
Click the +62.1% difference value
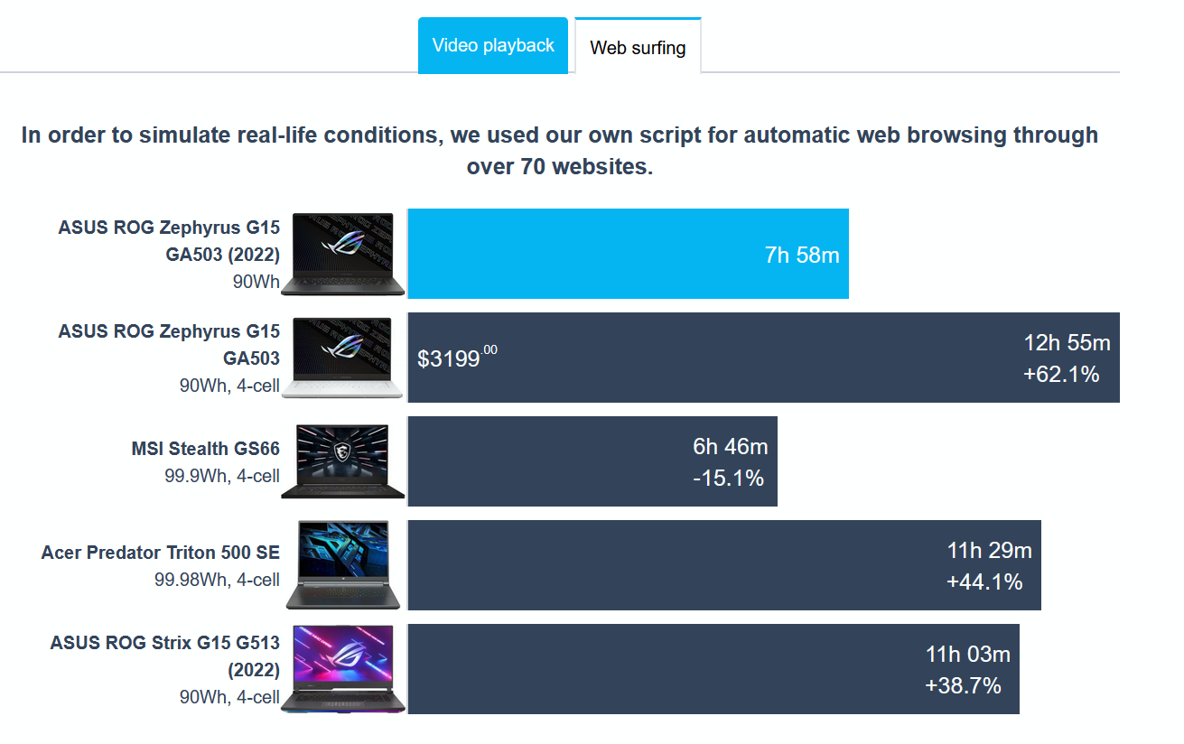point(1060,374)
